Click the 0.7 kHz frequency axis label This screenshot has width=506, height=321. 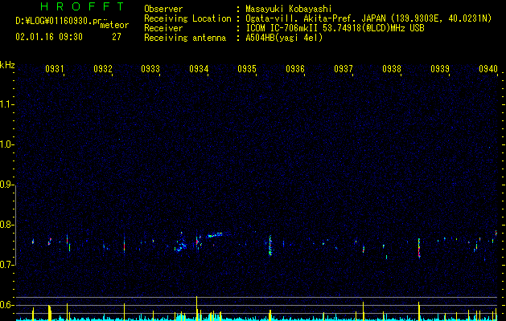click(7, 265)
